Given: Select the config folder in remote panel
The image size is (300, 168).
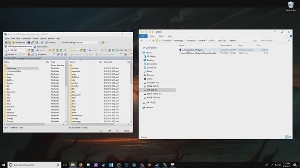Looking at the screenshot, I should click(x=75, y=83).
